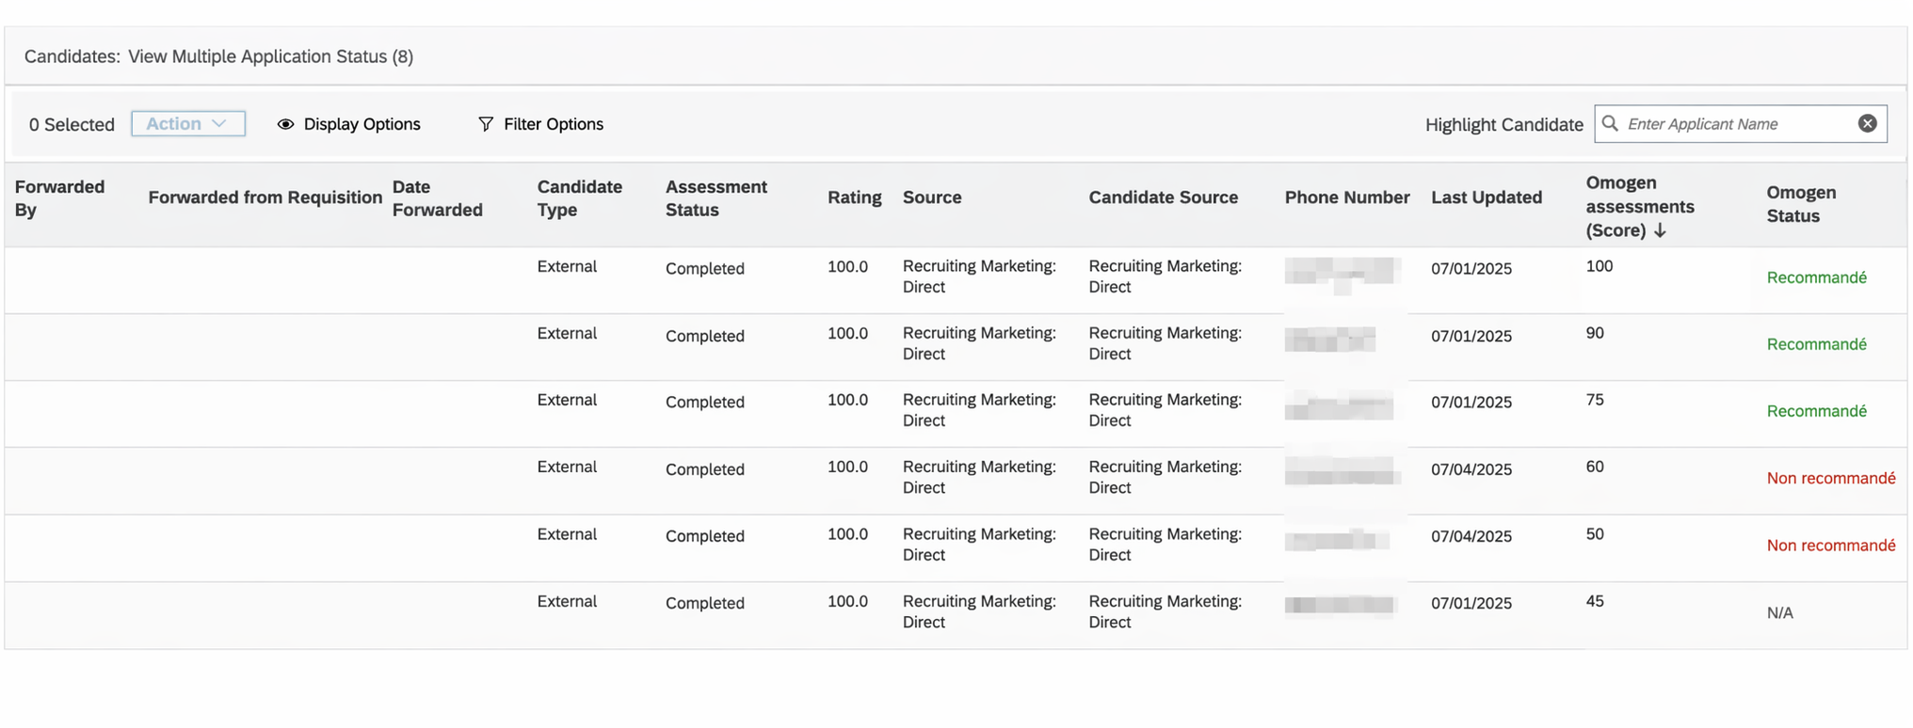Click the Source column header
This screenshot has height=728, width=1913.
point(932,197)
